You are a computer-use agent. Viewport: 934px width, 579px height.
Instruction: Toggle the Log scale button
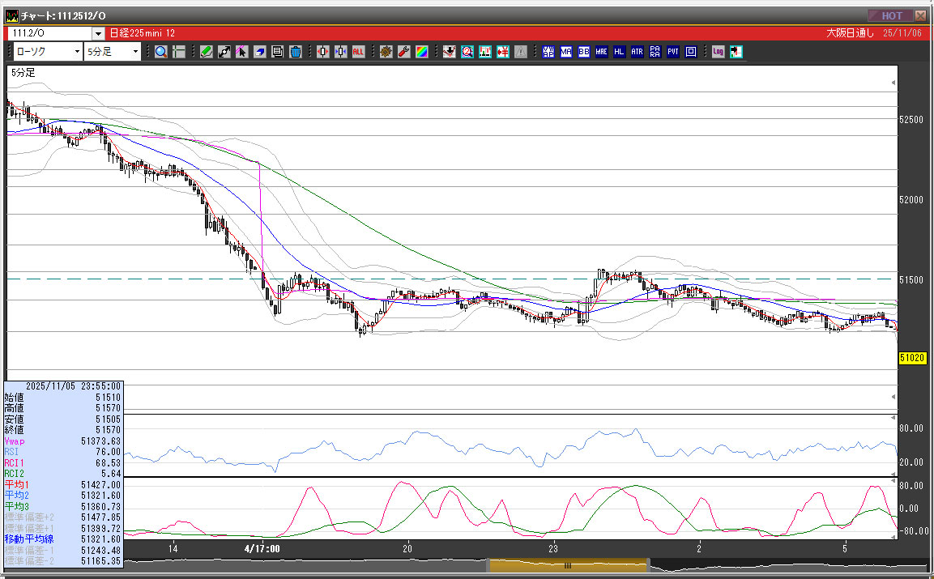(718, 52)
